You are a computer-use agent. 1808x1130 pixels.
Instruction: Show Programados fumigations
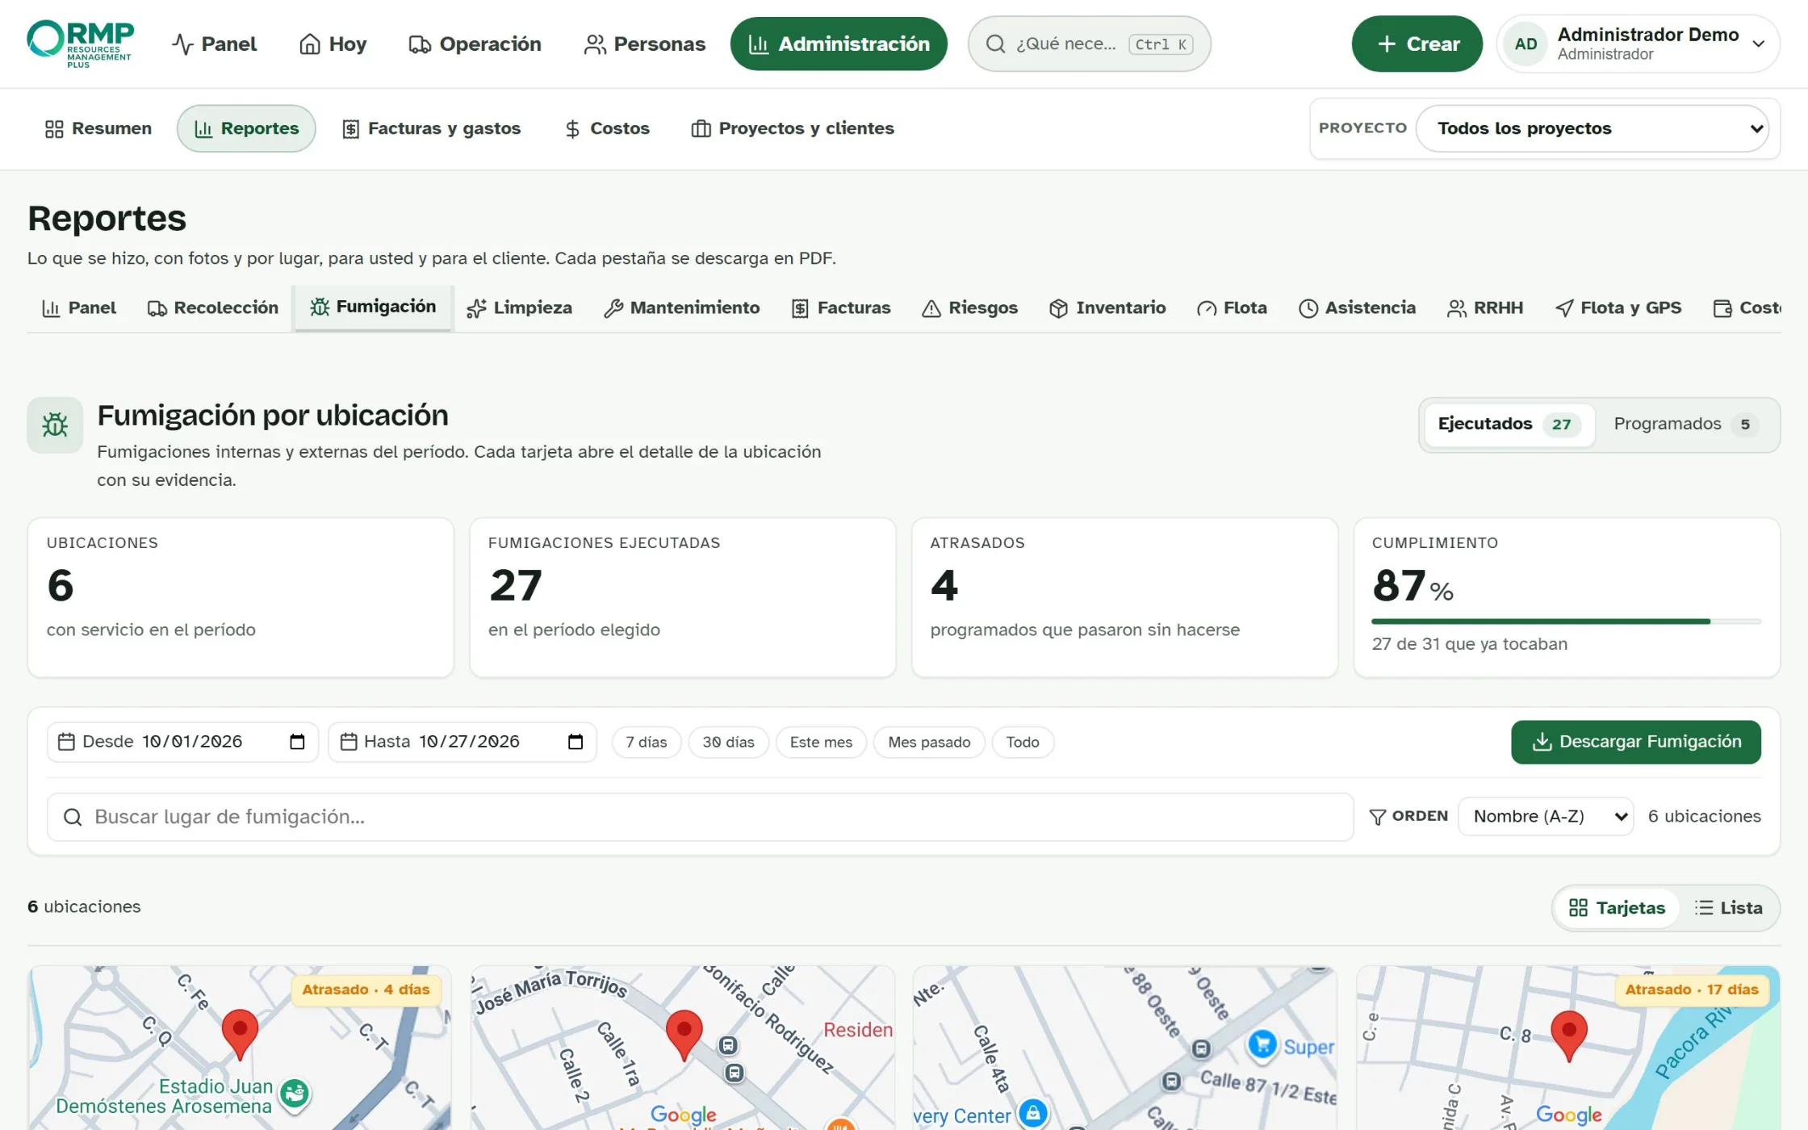point(1687,424)
